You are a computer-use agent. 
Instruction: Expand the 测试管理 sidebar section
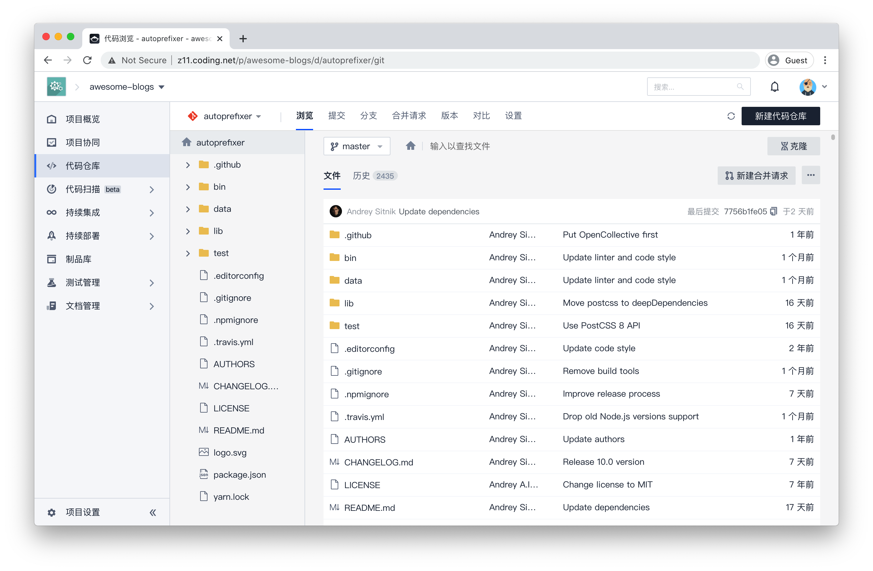(152, 283)
